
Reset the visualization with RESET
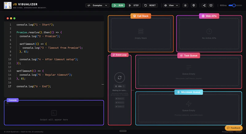(150, 5)
